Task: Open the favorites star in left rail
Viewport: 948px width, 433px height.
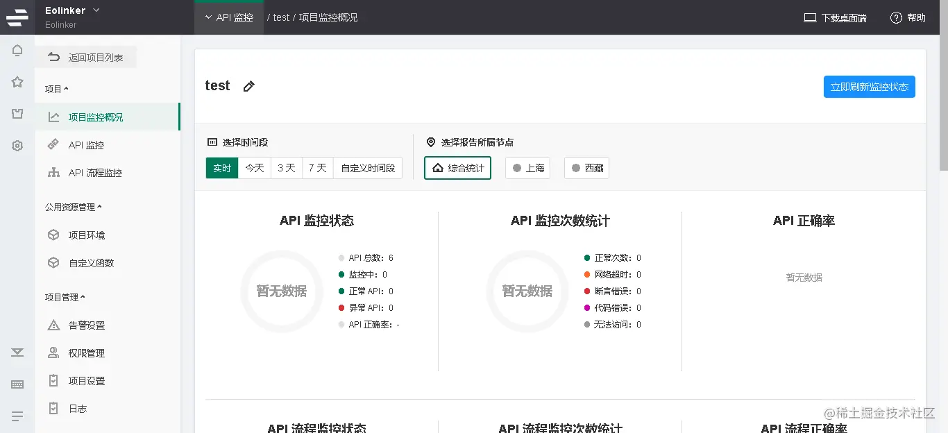Action: 17,82
